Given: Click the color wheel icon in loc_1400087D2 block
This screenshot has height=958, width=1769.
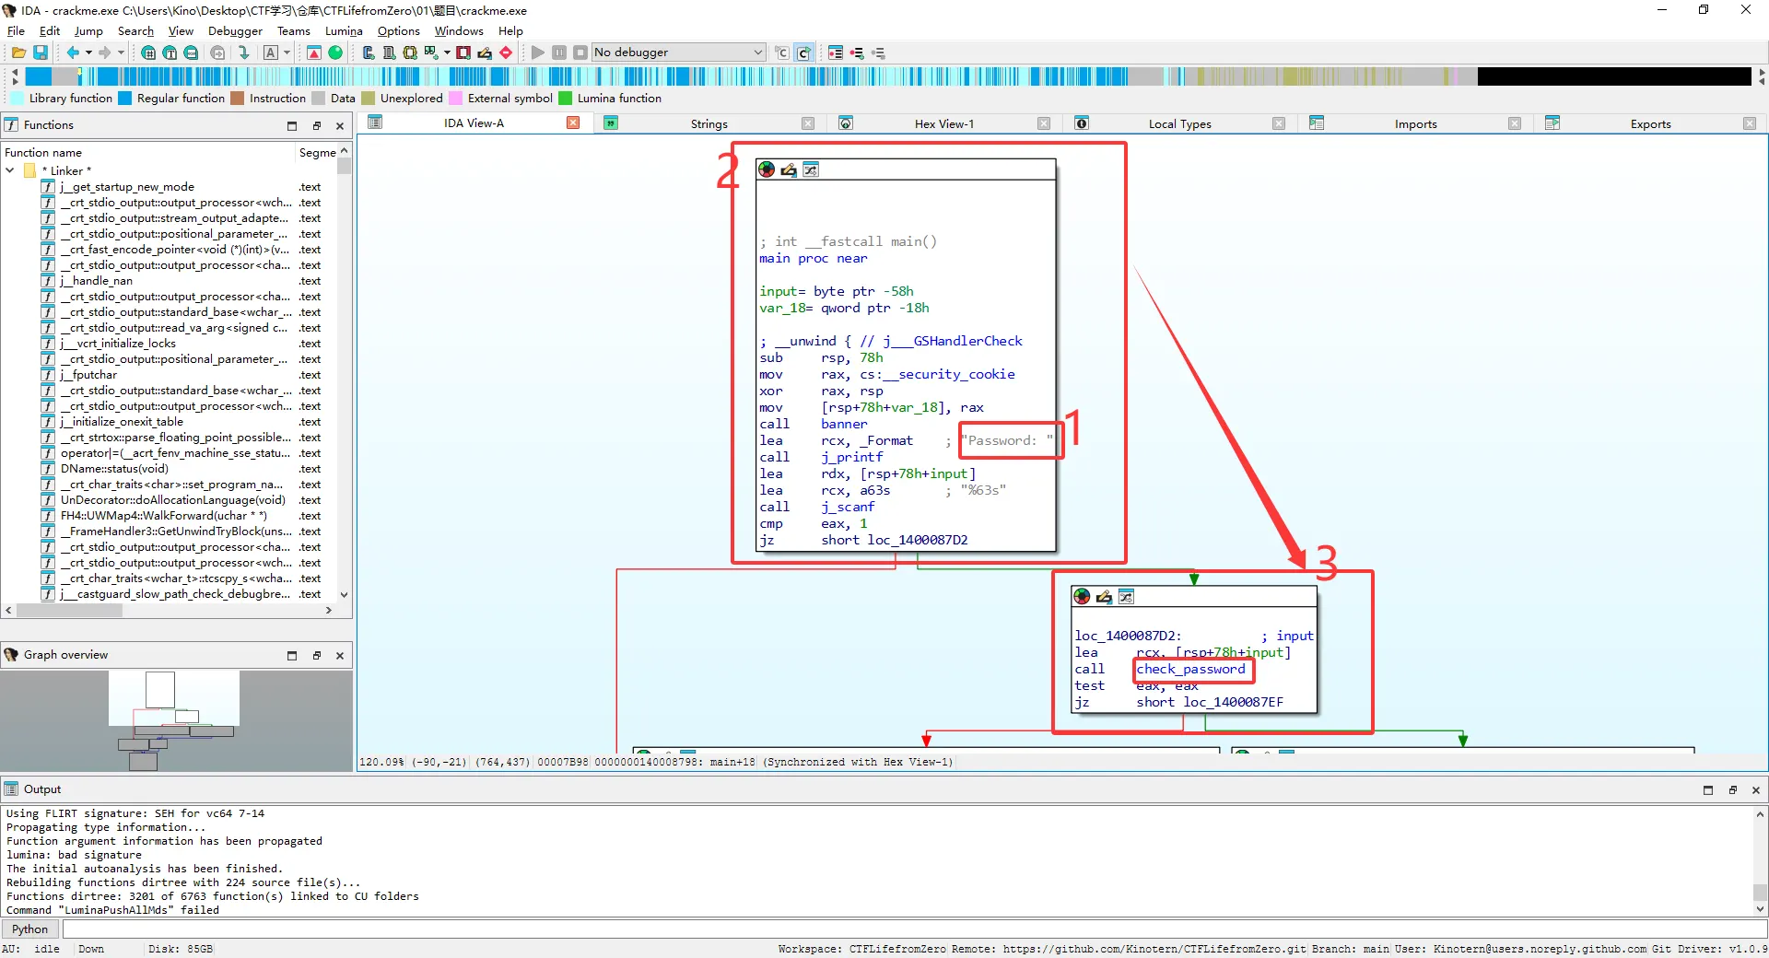Looking at the screenshot, I should 1082,597.
